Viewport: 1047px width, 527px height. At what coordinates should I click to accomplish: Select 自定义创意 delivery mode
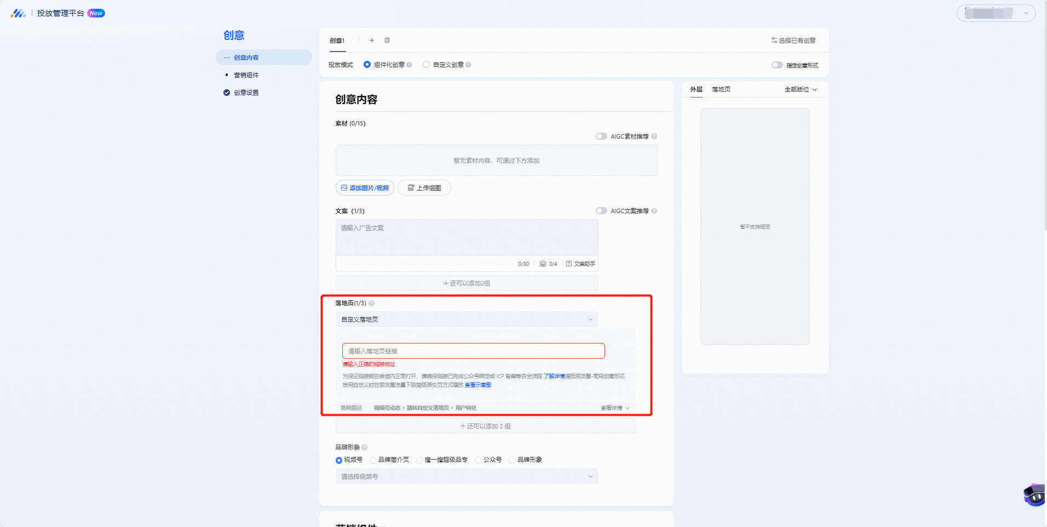tap(426, 65)
